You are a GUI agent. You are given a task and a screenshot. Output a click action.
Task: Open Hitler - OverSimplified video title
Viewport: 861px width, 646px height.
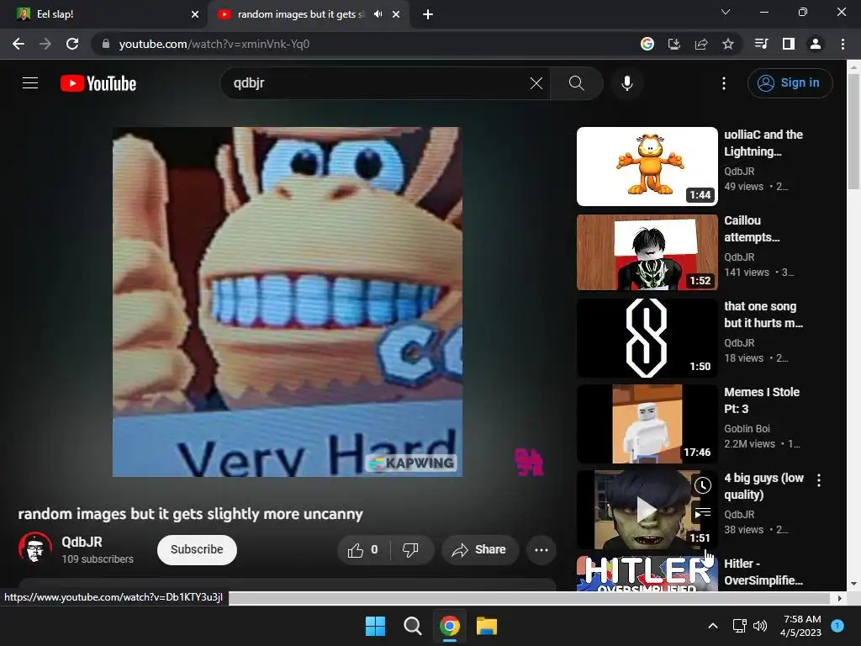pyautogui.click(x=763, y=572)
